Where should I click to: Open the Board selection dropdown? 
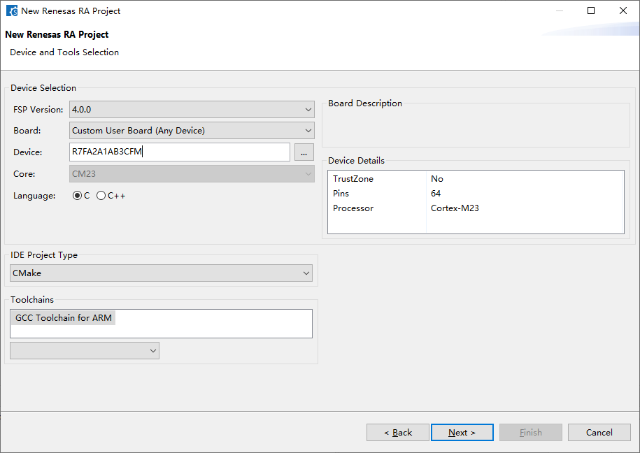click(x=192, y=131)
